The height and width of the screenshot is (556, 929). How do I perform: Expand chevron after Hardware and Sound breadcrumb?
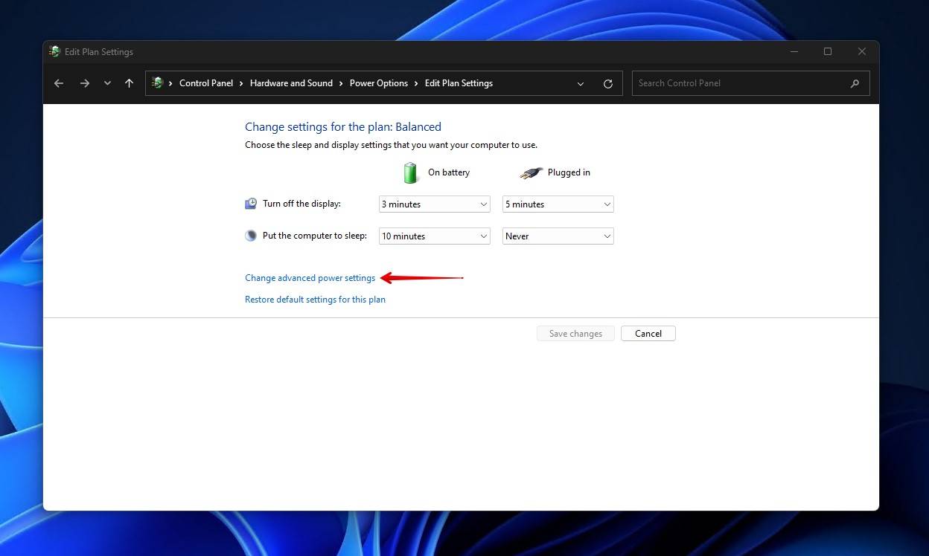click(341, 83)
